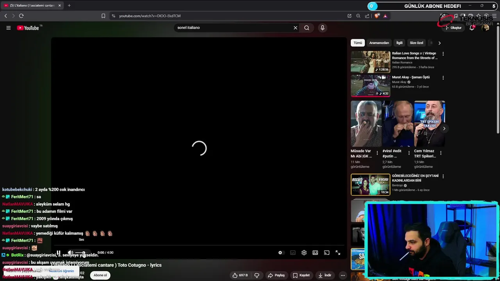
Task: Go to YouTube home via logo
Action: click(x=28, y=28)
